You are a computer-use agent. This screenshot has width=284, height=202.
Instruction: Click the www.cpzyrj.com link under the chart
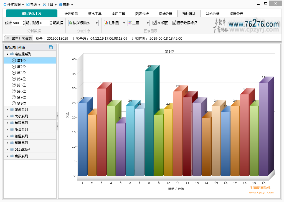coord(261,192)
